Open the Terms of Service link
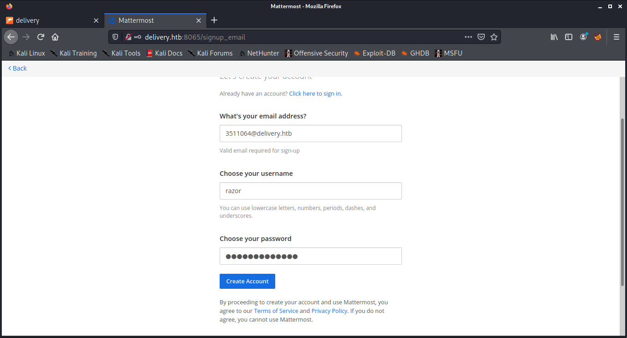Image resolution: width=627 pixels, height=338 pixels. tap(276, 311)
